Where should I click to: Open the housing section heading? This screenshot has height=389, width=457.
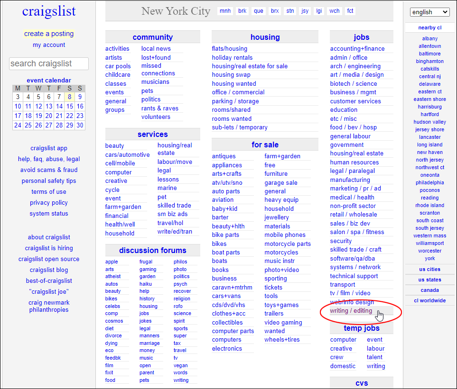click(265, 37)
